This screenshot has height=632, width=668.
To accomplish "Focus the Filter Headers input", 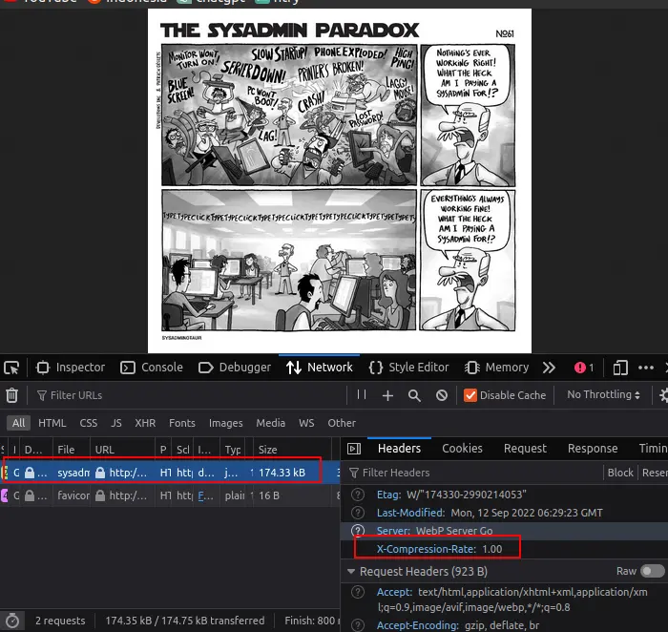I will [473, 473].
